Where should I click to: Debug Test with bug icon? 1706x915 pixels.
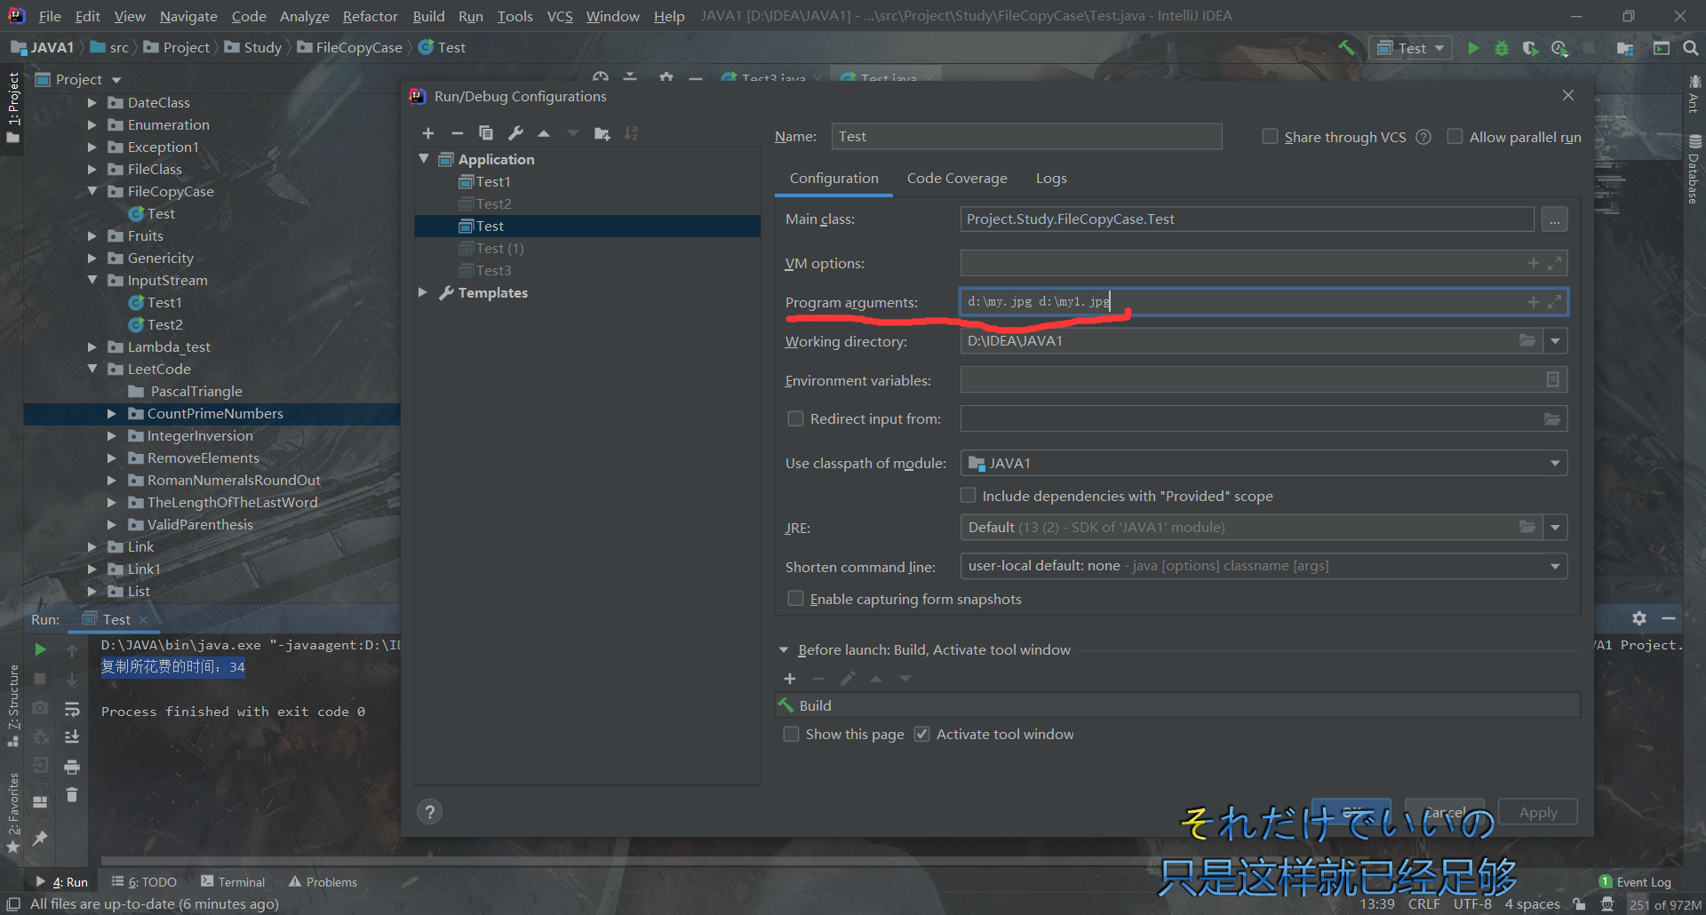[x=1502, y=48]
